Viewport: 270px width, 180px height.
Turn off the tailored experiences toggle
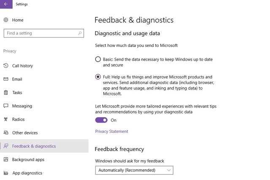(101, 120)
